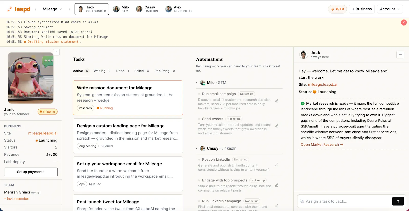
Task: Click Jack's avatar in chat header
Action: coord(303,55)
